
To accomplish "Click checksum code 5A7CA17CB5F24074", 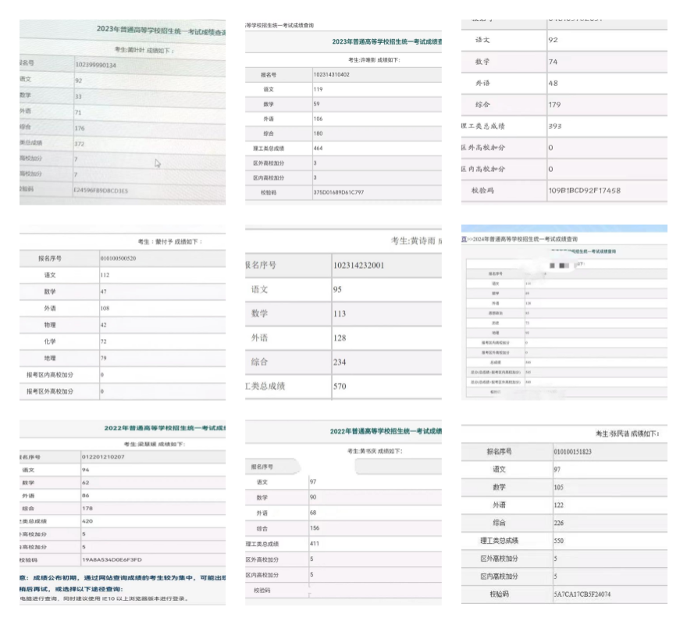I will [x=582, y=595].
